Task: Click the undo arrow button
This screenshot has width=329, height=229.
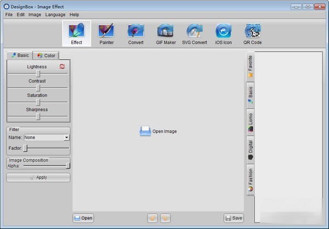Action: 152,218
